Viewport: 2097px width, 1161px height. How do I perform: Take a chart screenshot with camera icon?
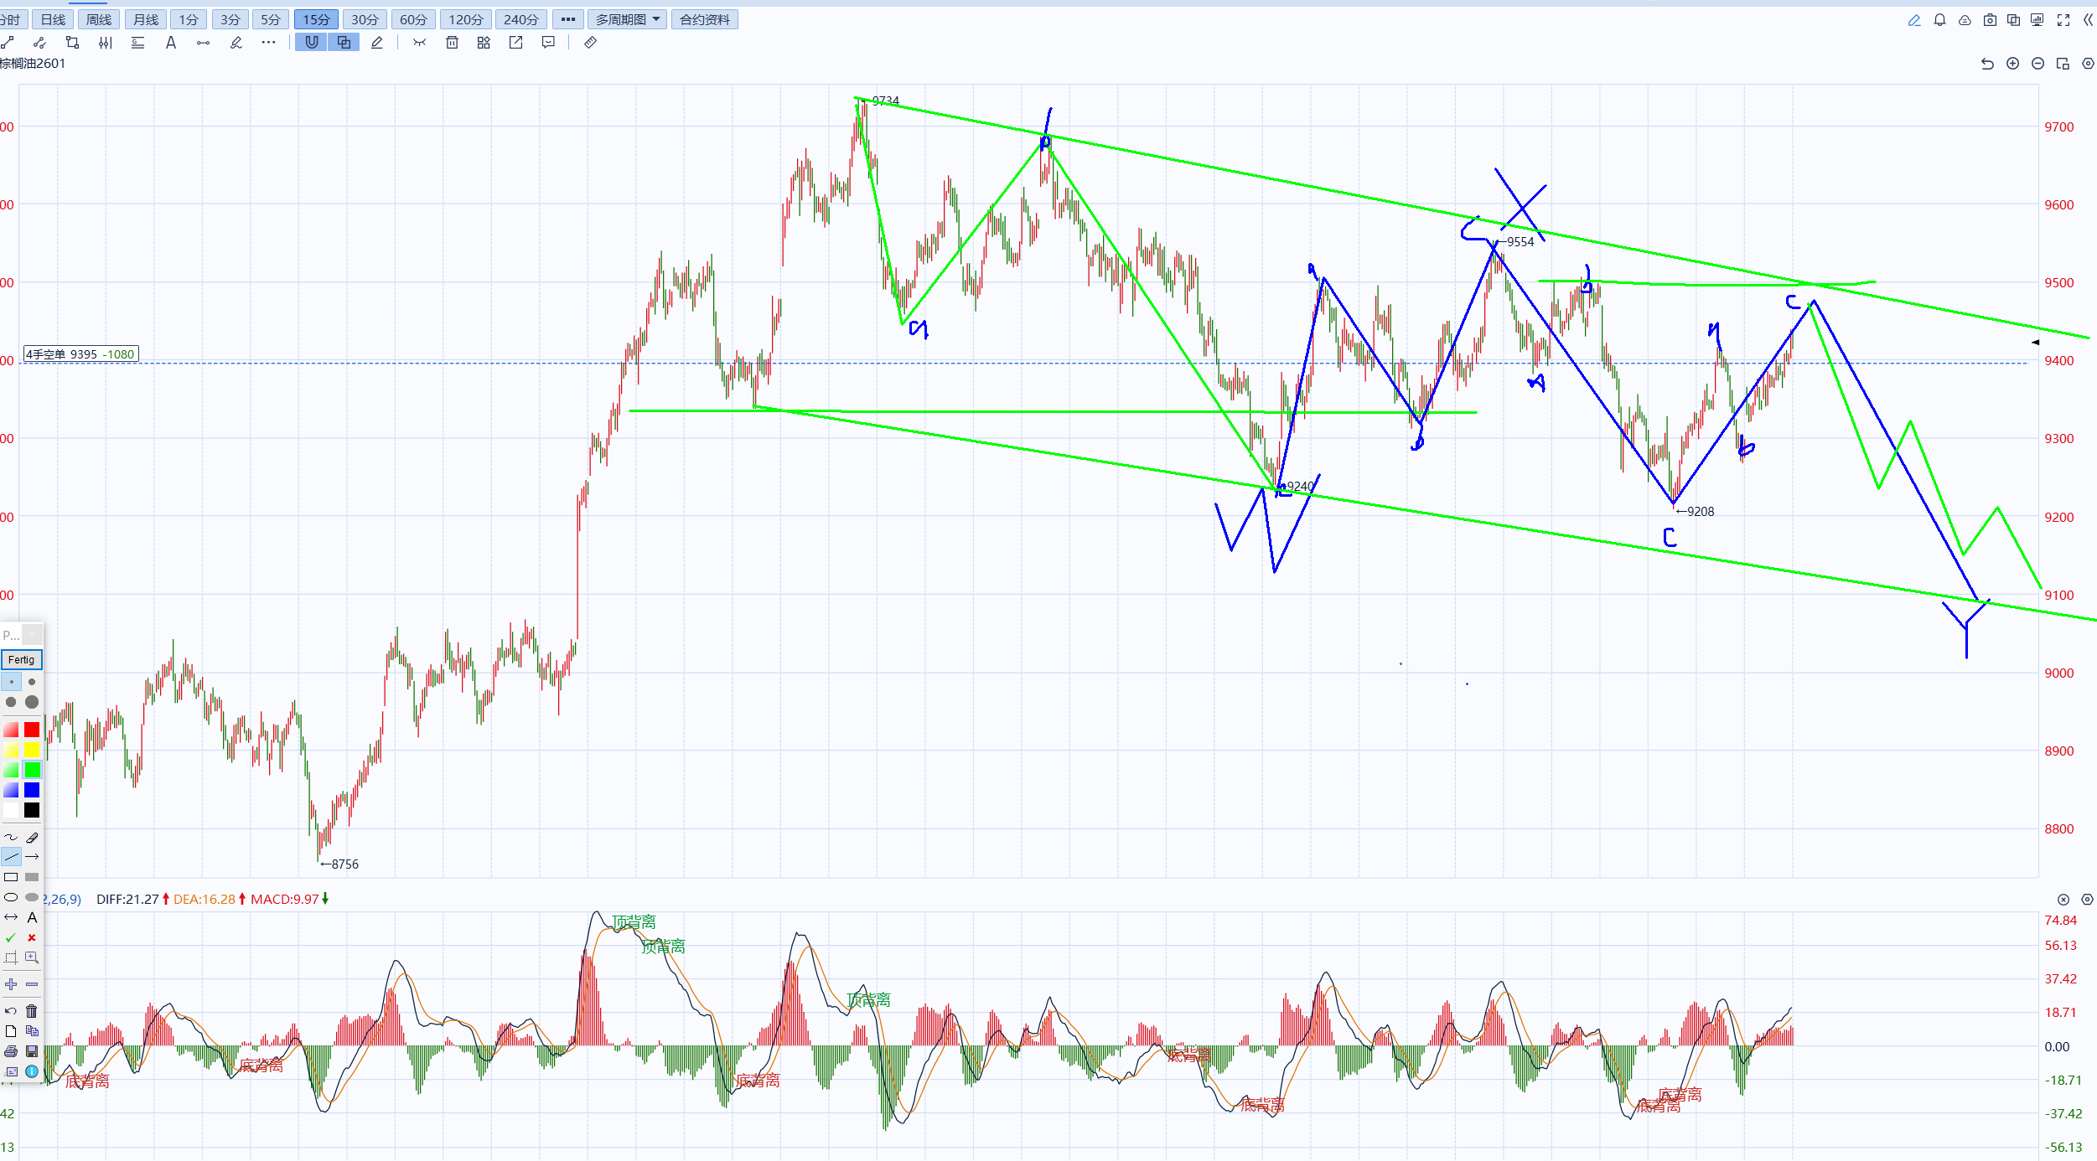coord(1990,20)
